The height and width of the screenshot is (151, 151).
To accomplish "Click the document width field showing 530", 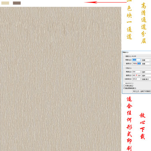I will pyautogui.click(x=136, y=72).
